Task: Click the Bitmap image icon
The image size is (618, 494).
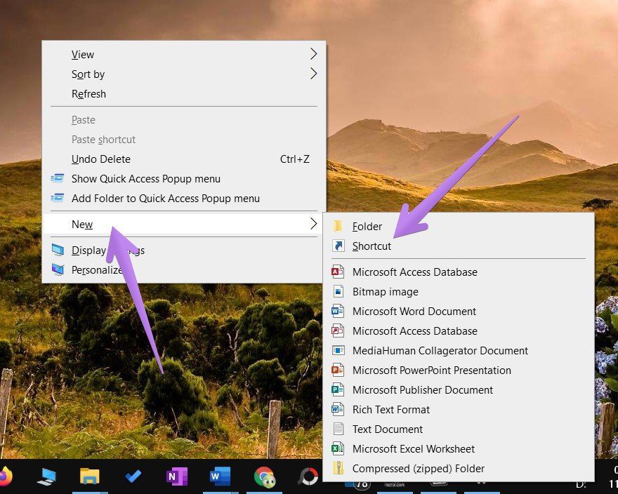Action: [x=338, y=291]
